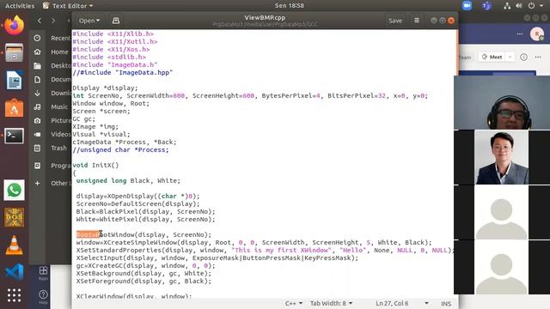Toggle INS insert mode in status bar
This screenshot has width=550, height=309.
tap(446, 304)
